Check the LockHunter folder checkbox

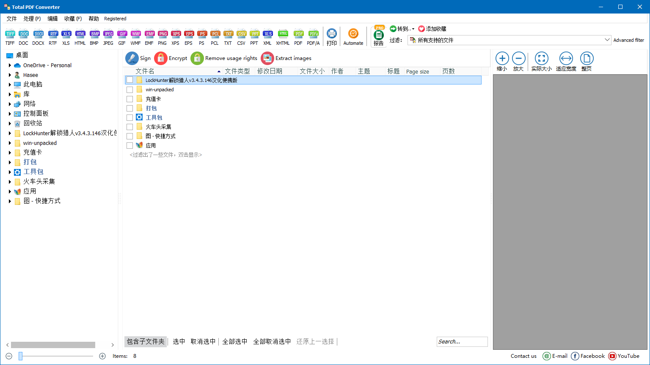click(x=129, y=80)
